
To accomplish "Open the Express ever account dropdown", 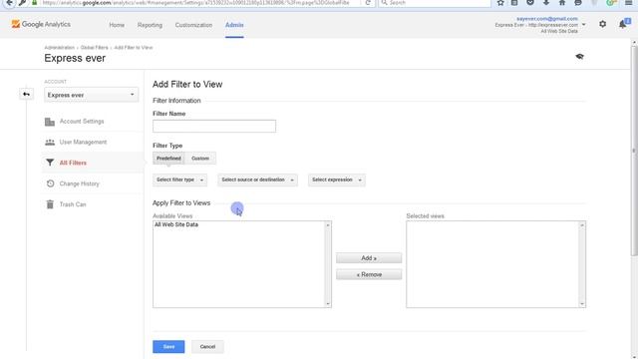I will [91, 95].
